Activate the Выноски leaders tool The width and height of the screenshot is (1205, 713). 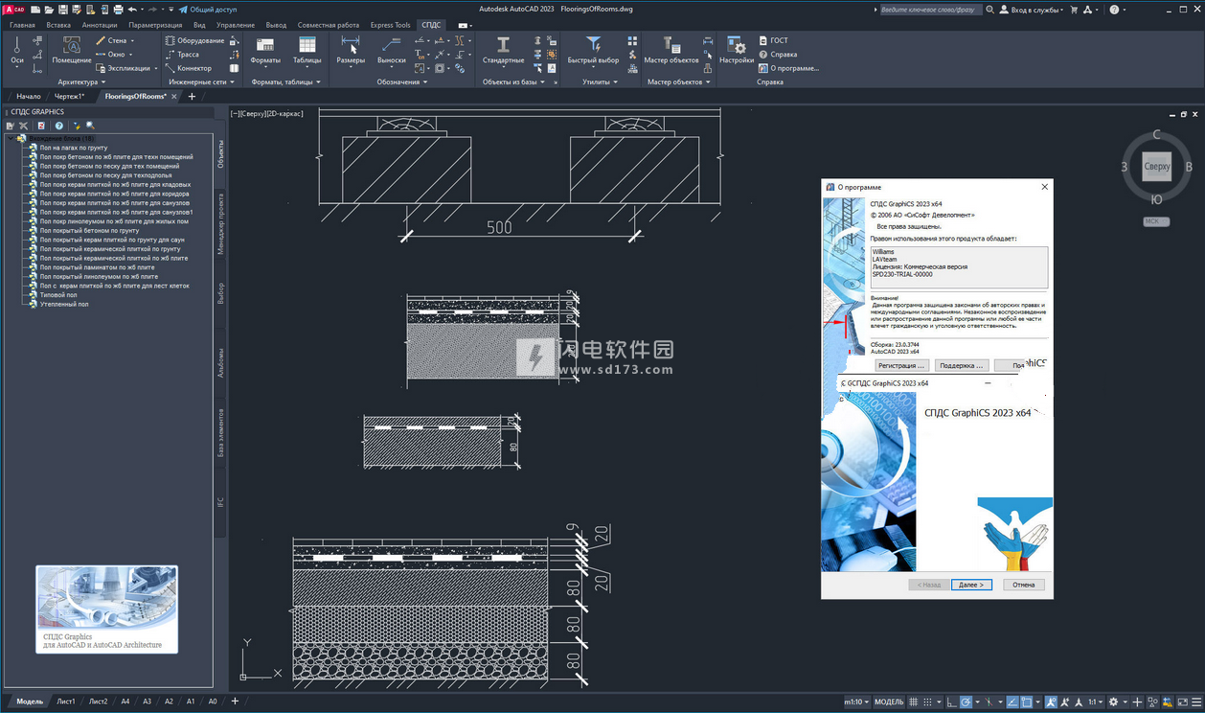(x=391, y=51)
